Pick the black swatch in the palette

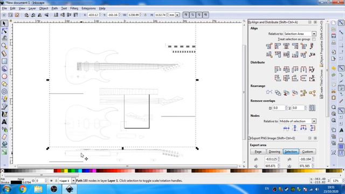6,171
